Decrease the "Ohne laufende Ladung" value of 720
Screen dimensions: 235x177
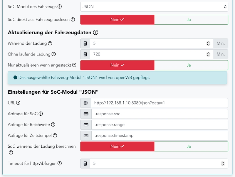click(x=208, y=56)
